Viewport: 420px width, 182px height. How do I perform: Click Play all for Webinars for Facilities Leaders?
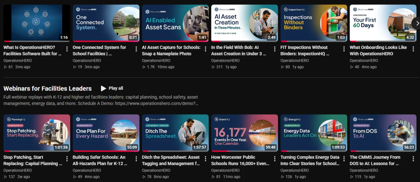pos(112,88)
